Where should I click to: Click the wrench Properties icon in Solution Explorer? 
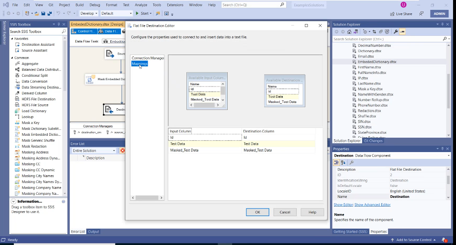(396, 31)
